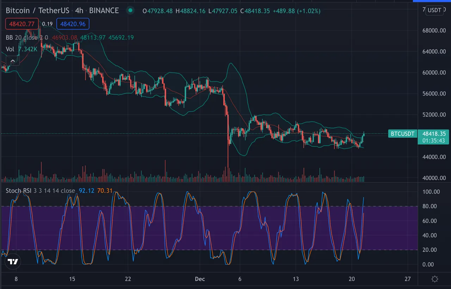Image resolution: width=451 pixels, height=289 pixels.
Task: Click the Dec label on time axis
Action: [x=200, y=279]
